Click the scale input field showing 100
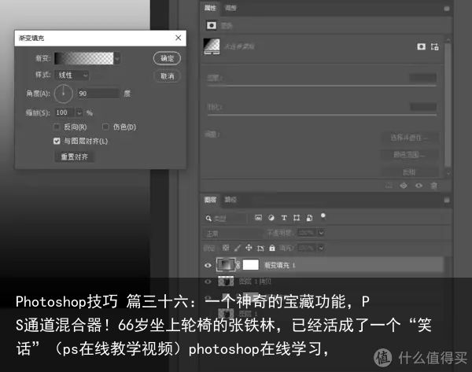 pos(65,112)
